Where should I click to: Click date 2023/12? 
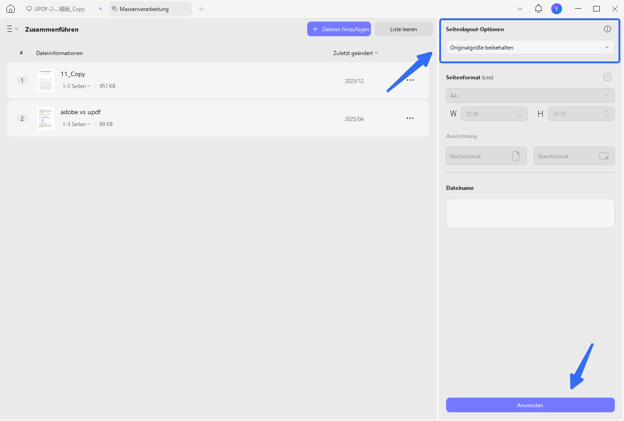(x=354, y=81)
